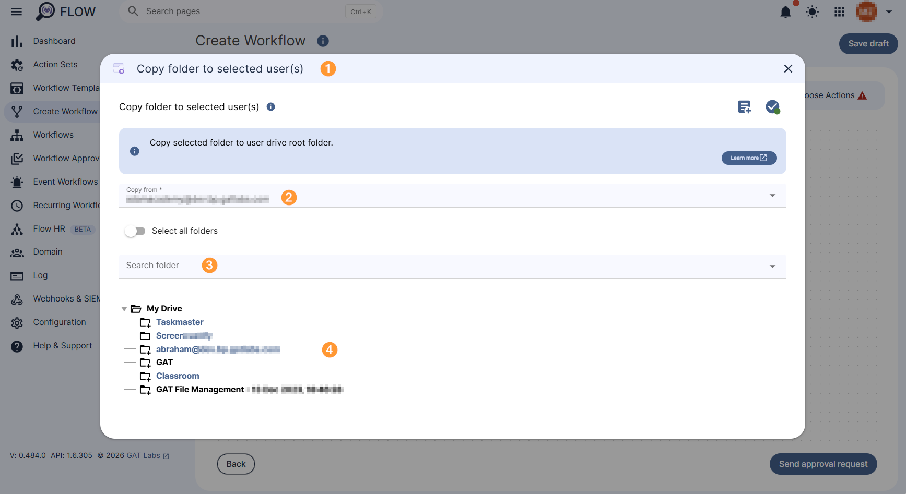Screen dimensions: 906x494
Task: Click the FLOW logo icon
Action: pyautogui.click(x=45, y=11)
